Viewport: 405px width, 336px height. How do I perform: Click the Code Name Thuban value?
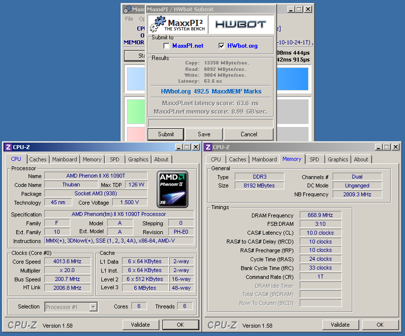click(71, 184)
